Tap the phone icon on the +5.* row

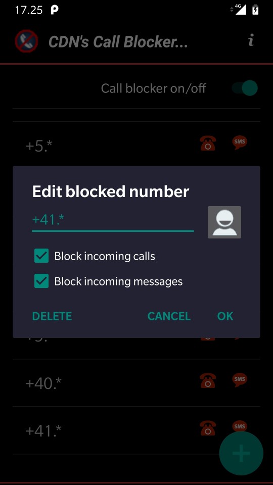pyautogui.click(x=208, y=143)
